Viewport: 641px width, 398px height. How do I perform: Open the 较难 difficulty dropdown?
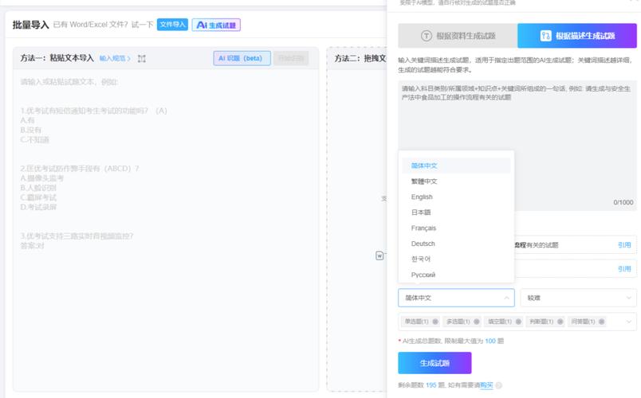pos(578,298)
